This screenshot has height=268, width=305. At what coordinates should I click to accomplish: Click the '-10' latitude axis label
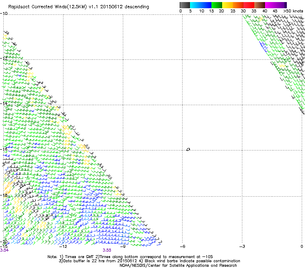[x=4, y=14]
